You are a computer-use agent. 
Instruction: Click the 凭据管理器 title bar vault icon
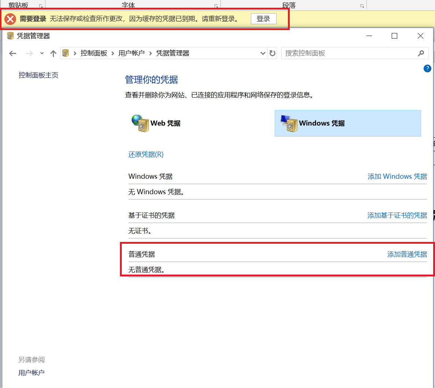click(x=10, y=36)
